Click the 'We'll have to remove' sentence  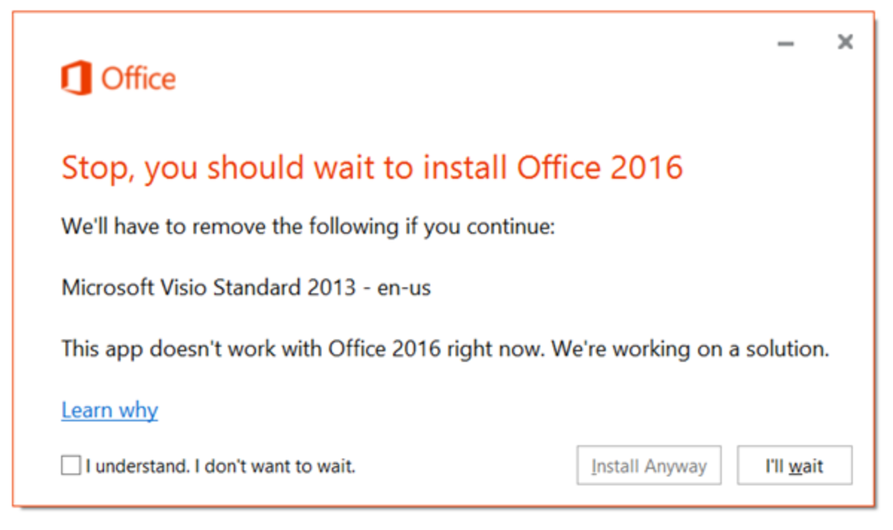(x=307, y=226)
